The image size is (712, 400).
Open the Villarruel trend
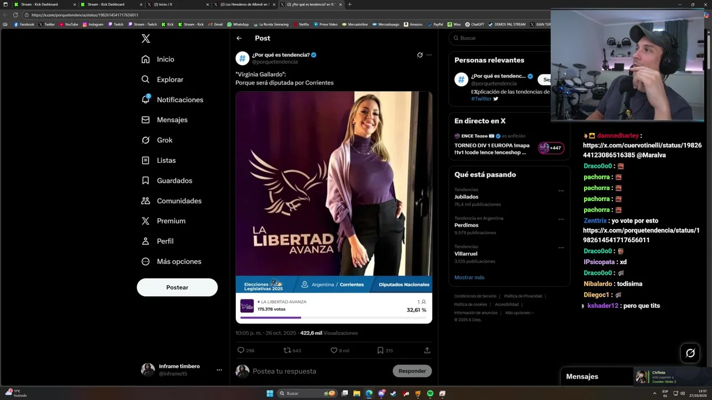[466, 254]
